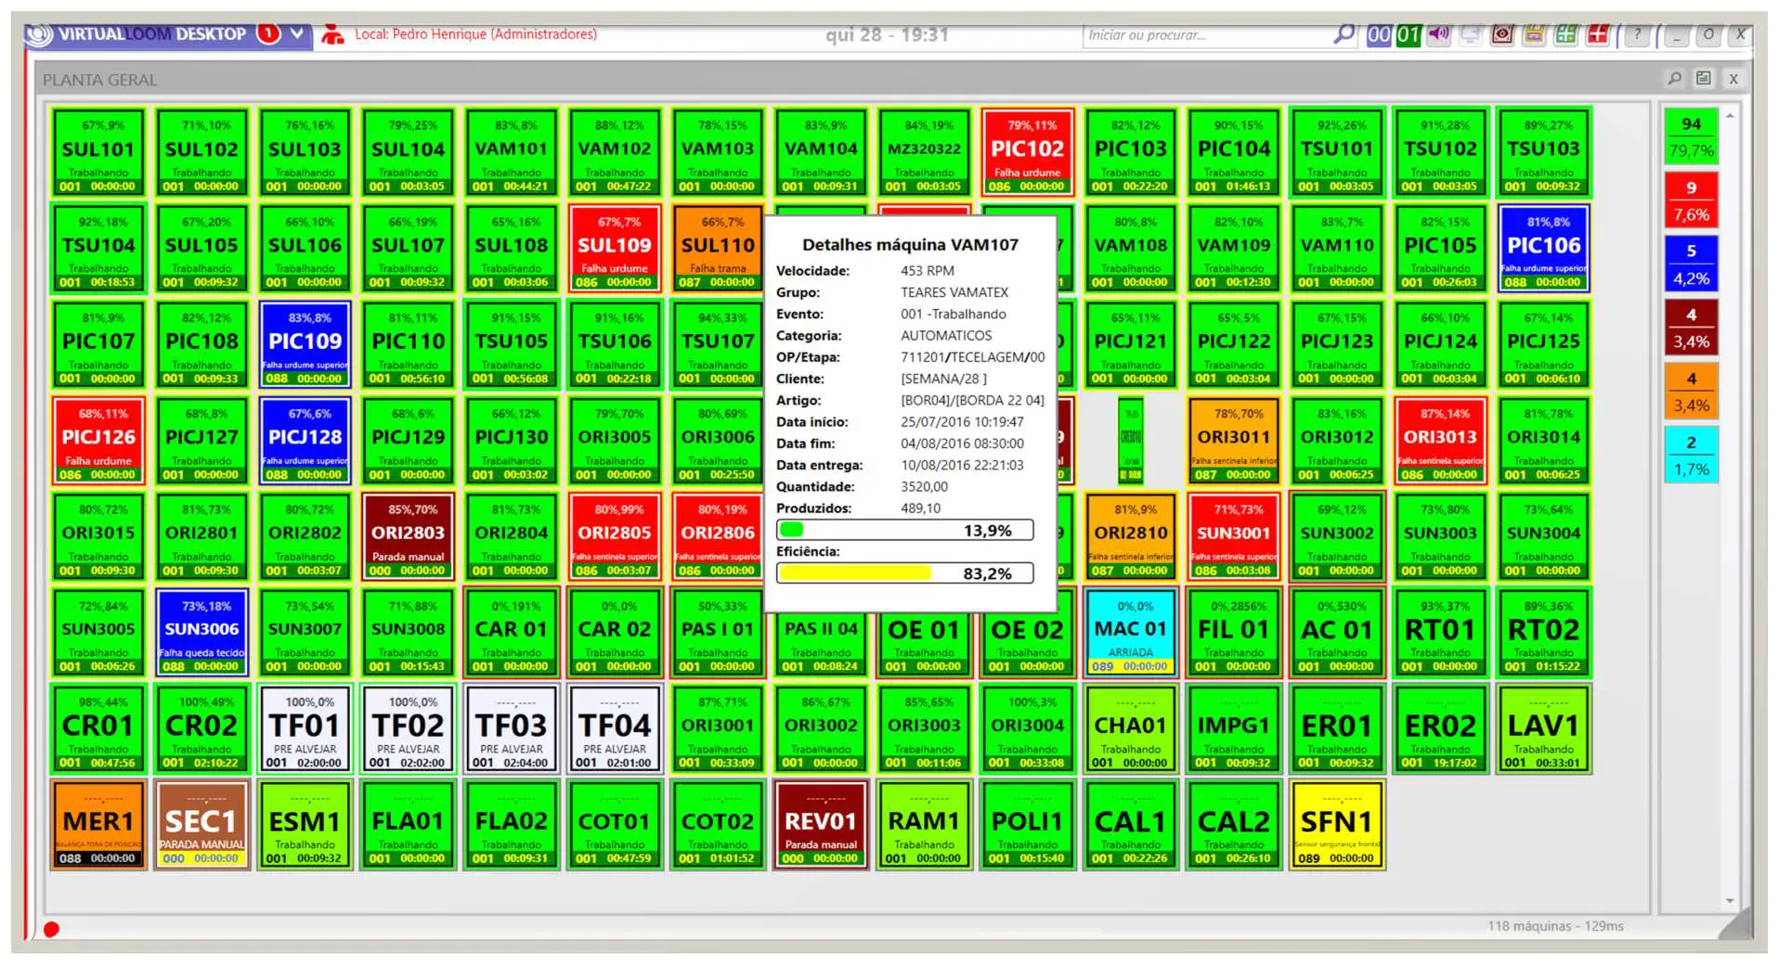The width and height of the screenshot is (1779, 964).
Task: Toggle the green 01 indicator
Action: (x=1409, y=34)
